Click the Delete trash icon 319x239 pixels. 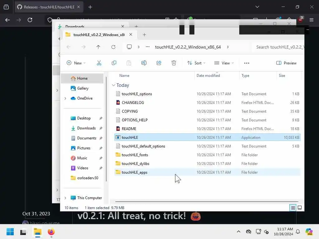click(174, 63)
